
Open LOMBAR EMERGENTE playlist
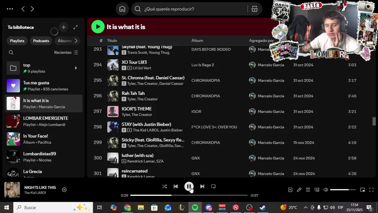(x=44, y=121)
